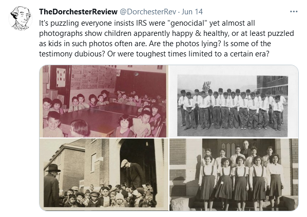Open the three-dot more options menu
The image size is (307, 217).
point(294,12)
